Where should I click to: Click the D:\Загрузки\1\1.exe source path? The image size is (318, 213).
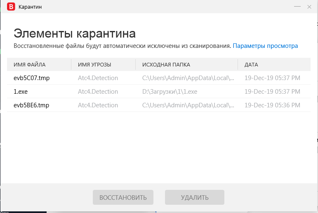click(x=170, y=91)
